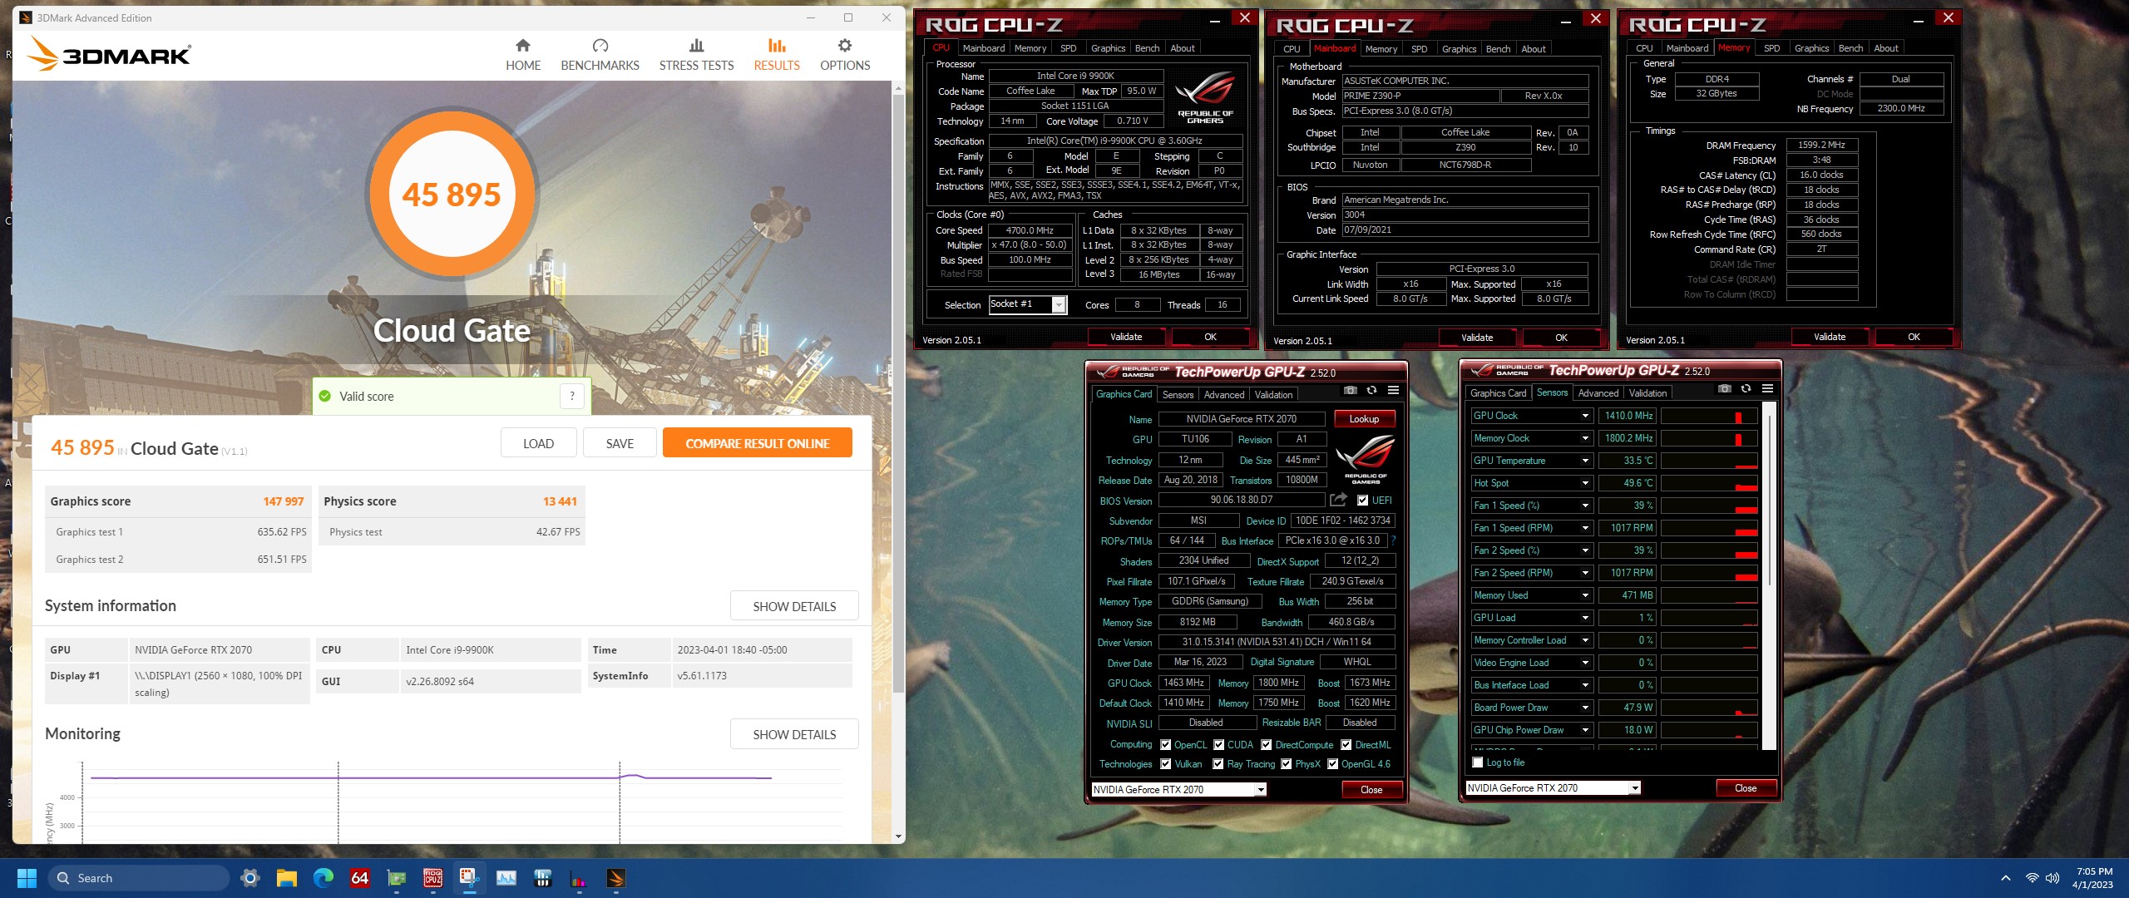Open 3DMark orange taskbar icon
This screenshot has height=898, width=2129.
pos(616,878)
